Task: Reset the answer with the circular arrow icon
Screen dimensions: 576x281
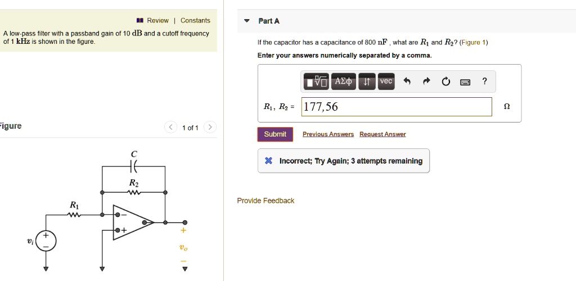Action: (x=445, y=81)
